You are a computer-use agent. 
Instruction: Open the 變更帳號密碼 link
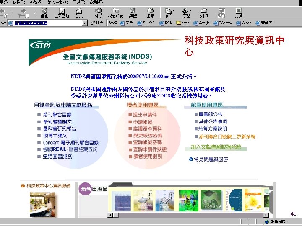[148, 136]
